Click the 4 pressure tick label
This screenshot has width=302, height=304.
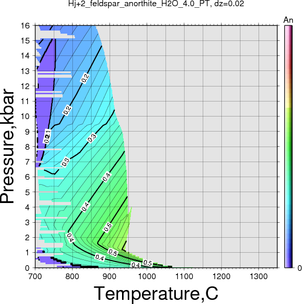coord(27,208)
